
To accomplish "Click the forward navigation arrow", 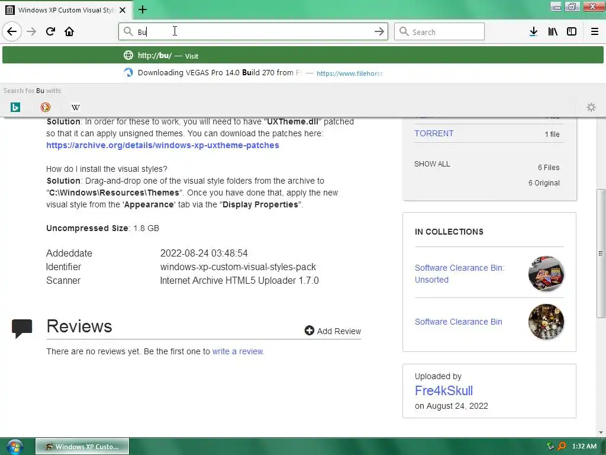I will [32, 31].
